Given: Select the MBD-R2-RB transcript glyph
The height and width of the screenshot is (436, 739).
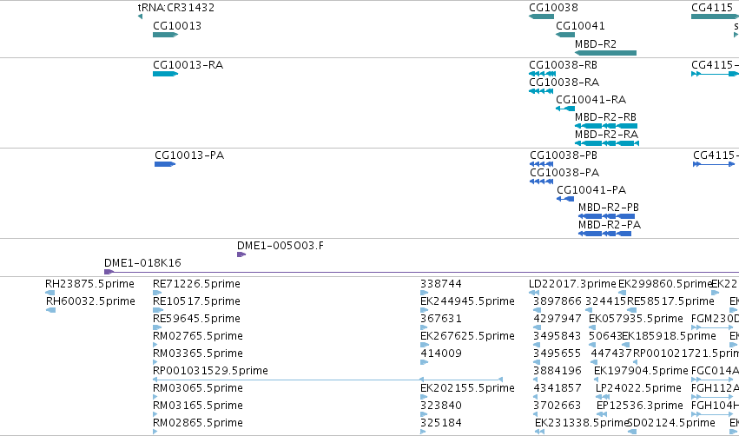Looking at the screenshot, I should [606, 126].
